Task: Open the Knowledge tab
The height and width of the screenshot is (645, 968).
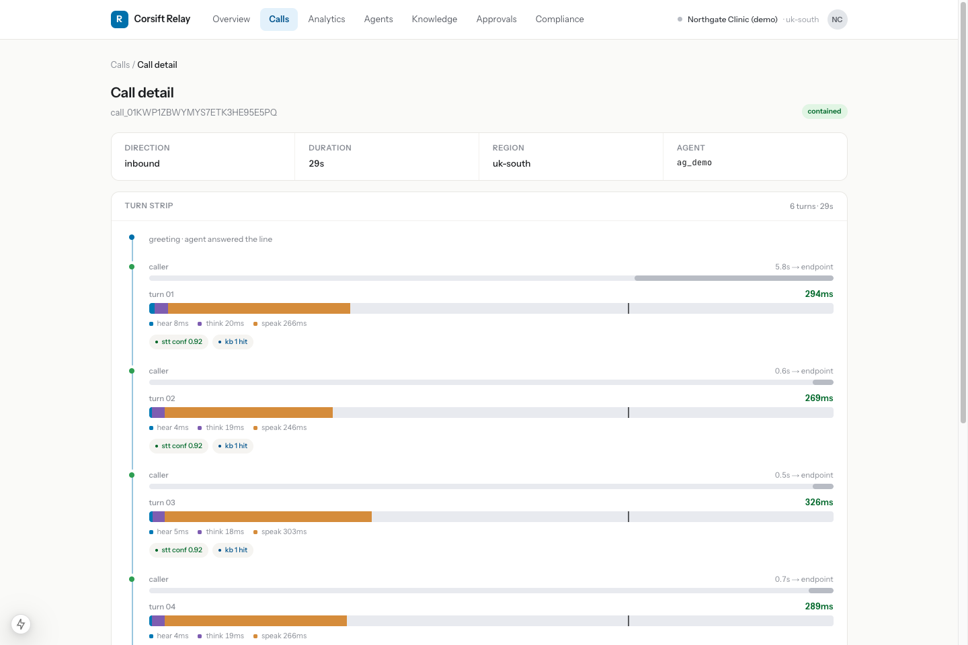Action: pyautogui.click(x=434, y=19)
